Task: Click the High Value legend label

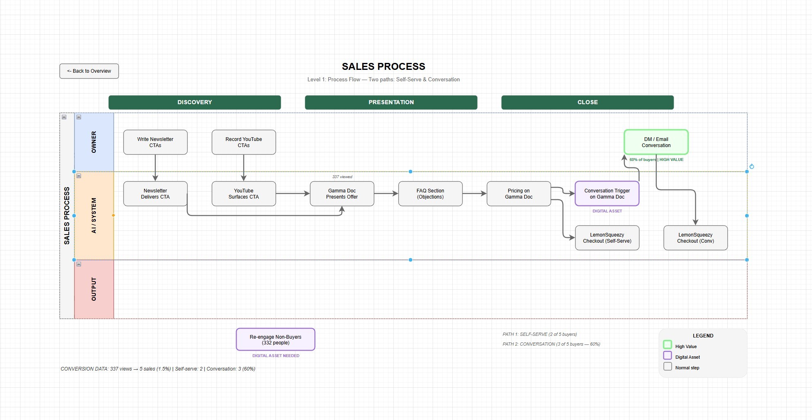Action: point(686,346)
